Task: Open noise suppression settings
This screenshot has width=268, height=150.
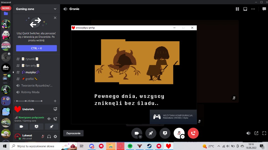Action: 49,119
